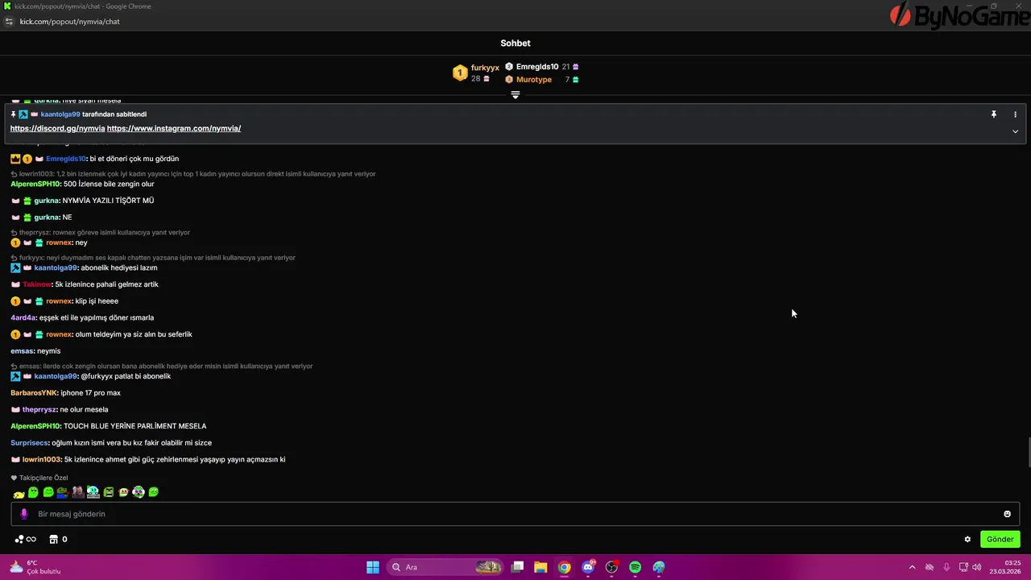Click BarbarosYNK username in chat
This screenshot has width=1031, height=580.
34,393
